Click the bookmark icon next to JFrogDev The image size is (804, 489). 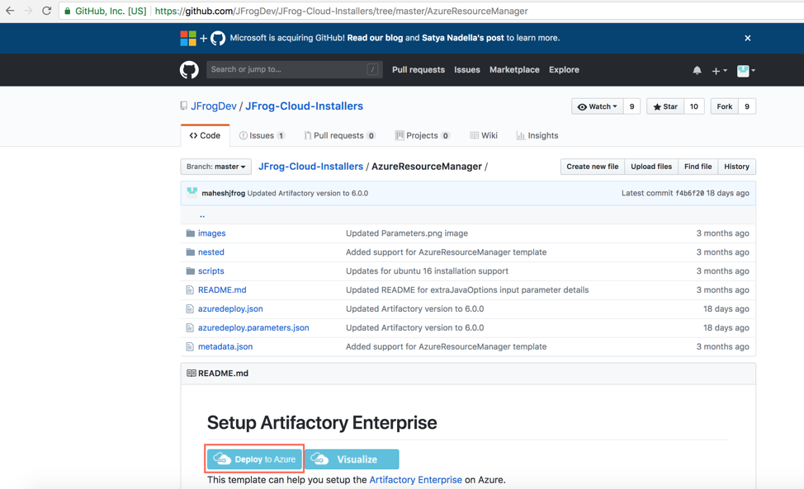[x=183, y=106]
